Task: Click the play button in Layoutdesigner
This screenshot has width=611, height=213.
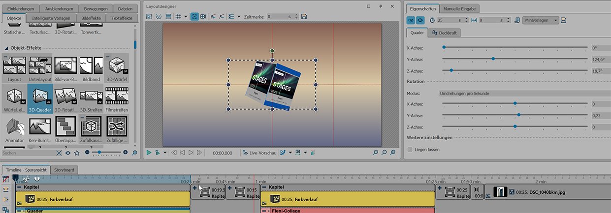Action: tap(149, 153)
